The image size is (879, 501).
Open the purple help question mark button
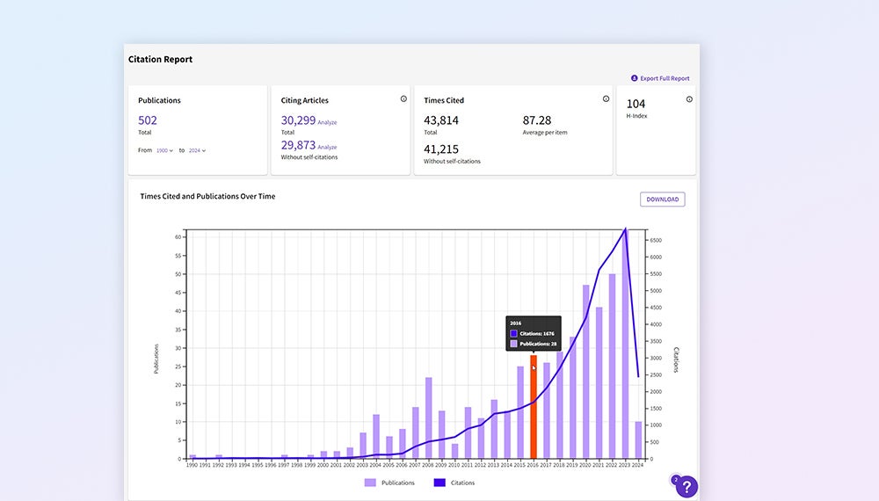click(686, 486)
